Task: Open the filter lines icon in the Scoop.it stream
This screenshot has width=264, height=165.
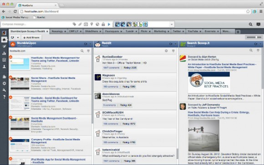Action: (258, 50)
